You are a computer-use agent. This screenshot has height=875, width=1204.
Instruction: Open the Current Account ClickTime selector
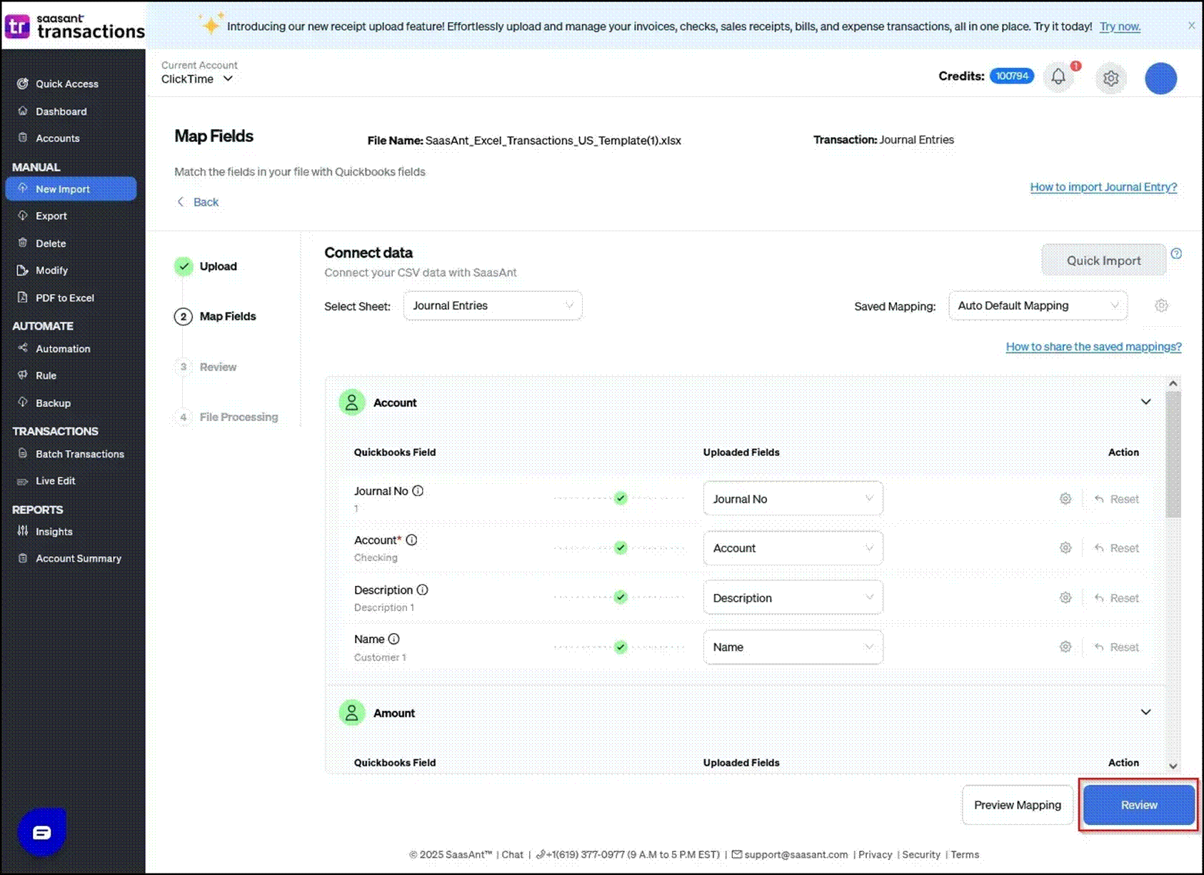click(x=197, y=79)
